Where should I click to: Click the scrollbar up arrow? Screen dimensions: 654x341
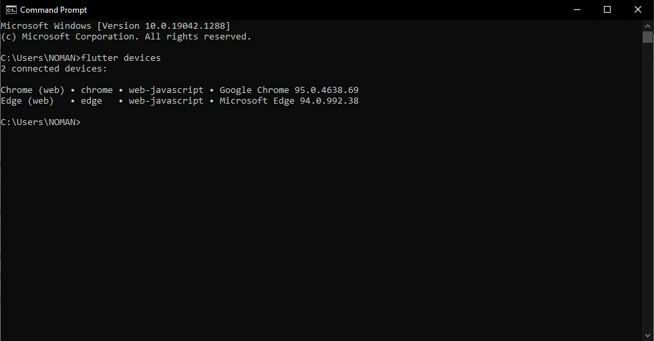pyautogui.click(x=647, y=25)
